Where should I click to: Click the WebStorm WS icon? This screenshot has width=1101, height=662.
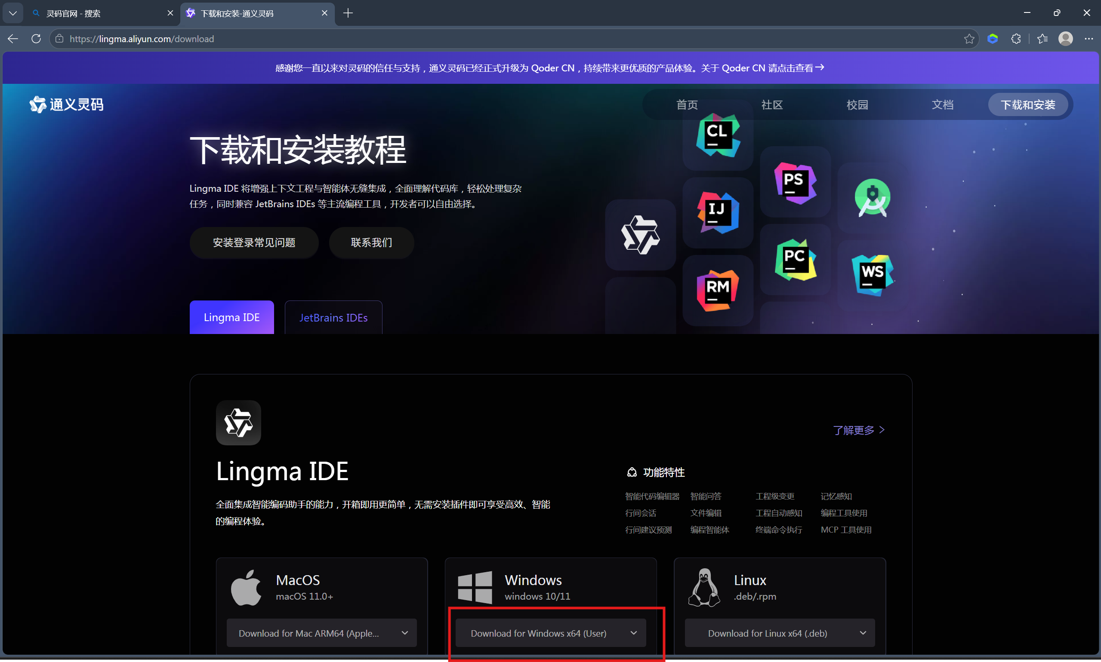[873, 275]
